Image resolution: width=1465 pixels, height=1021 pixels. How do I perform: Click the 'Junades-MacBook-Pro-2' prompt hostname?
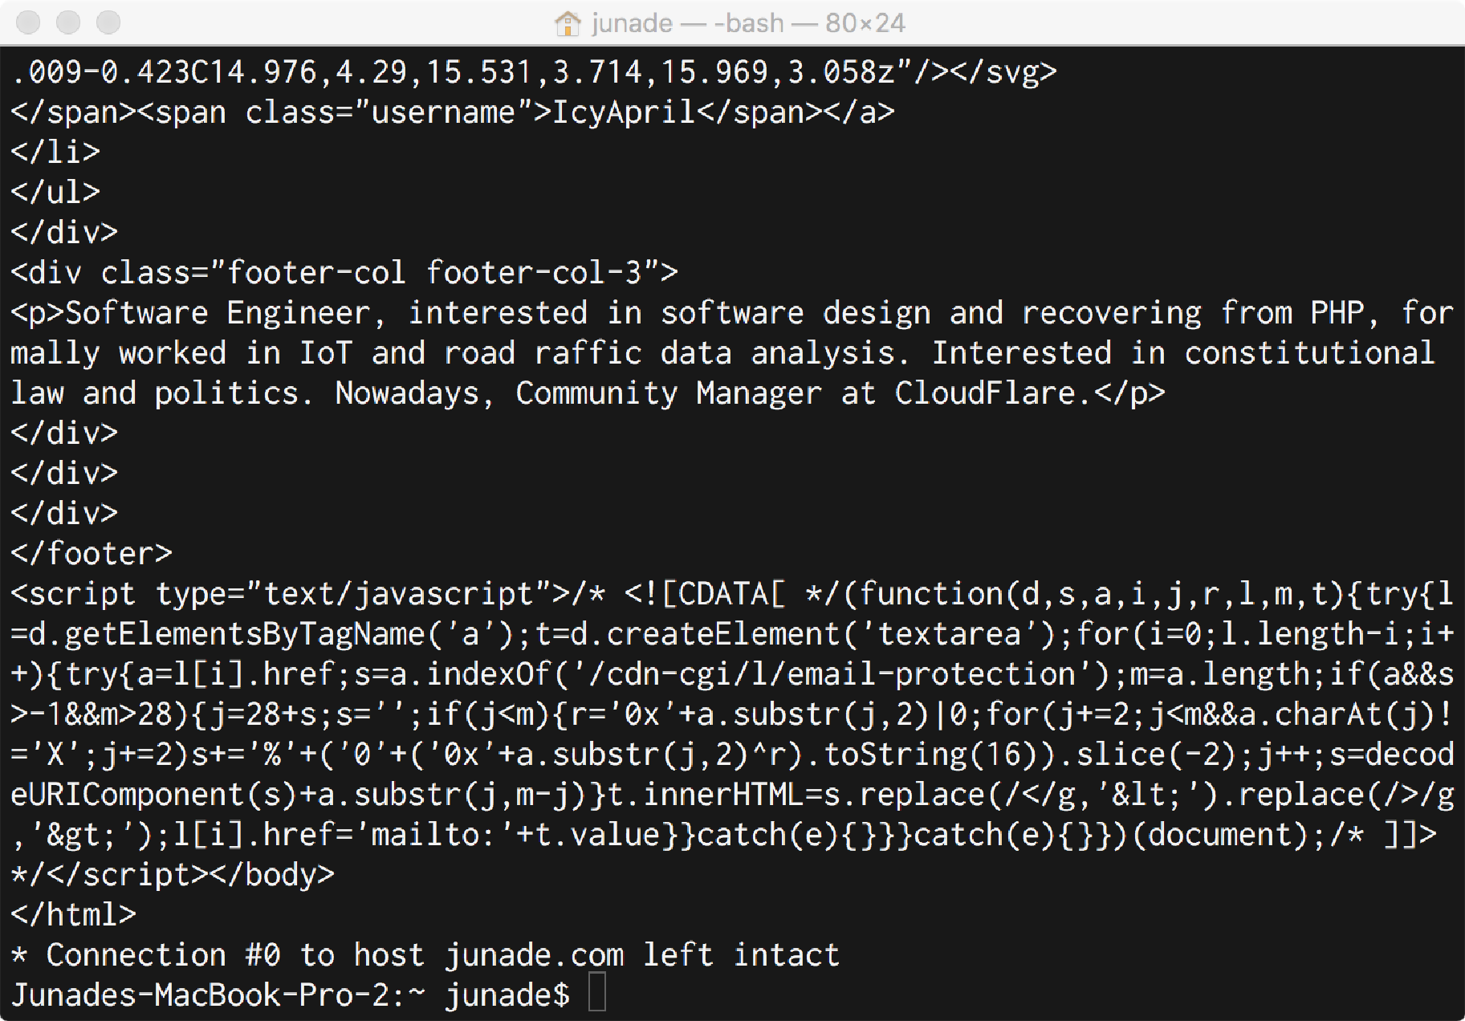[201, 995]
